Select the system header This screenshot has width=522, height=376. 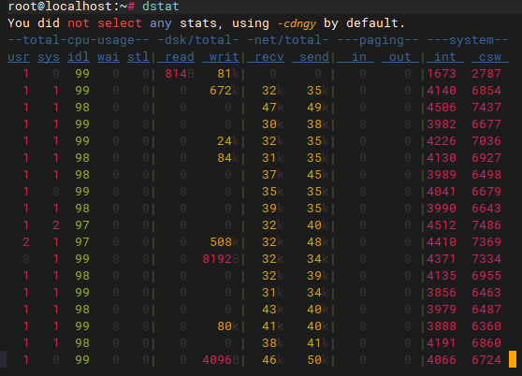pos(468,40)
